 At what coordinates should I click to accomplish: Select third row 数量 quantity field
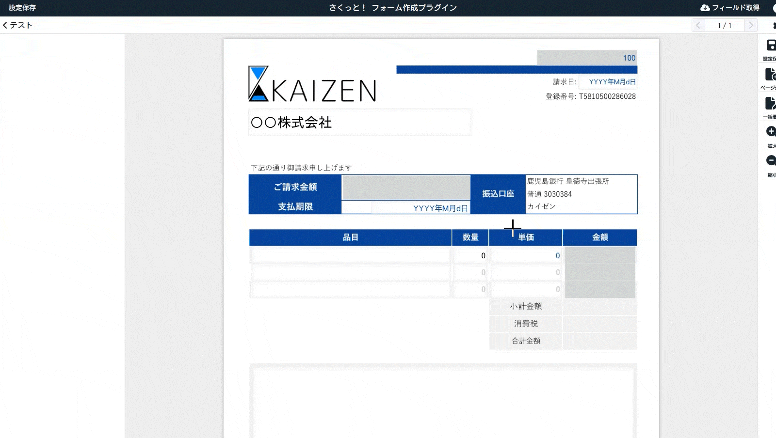coord(470,289)
